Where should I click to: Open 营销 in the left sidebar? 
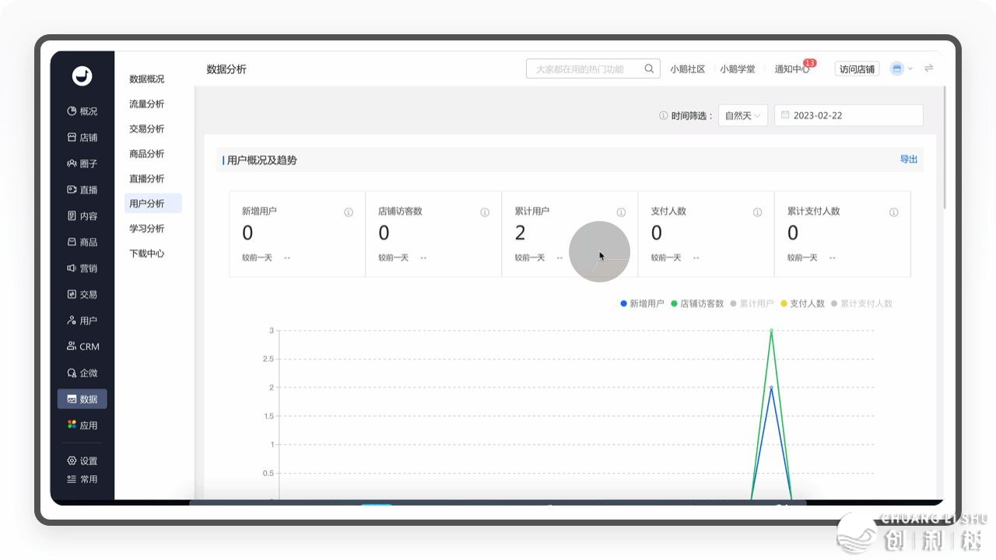[82, 268]
